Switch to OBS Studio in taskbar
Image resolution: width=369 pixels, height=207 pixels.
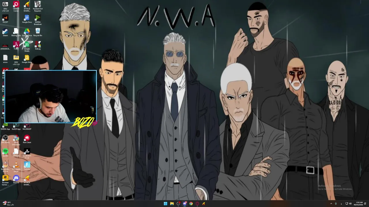178,204
